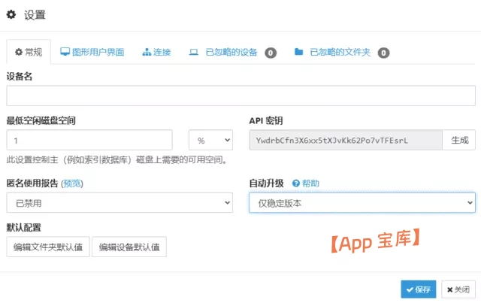The height and width of the screenshot is (303, 481).
Task: Click the laptop icon on the 已忽略的设备 tab
Action: point(193,53)
